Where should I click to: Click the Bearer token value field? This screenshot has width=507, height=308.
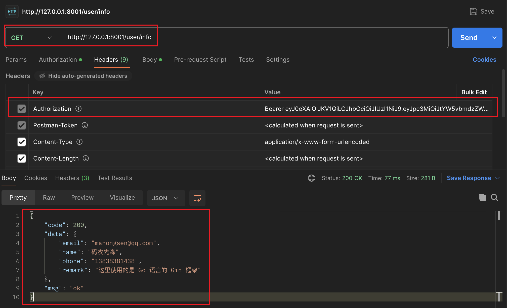pos(376,109)
